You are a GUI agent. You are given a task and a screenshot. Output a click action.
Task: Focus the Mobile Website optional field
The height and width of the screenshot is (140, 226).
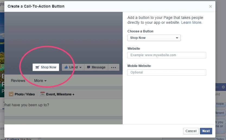167,72
